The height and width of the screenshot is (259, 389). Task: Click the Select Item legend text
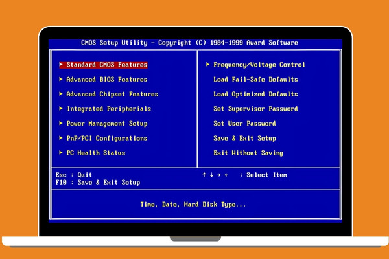click(266, 175)
